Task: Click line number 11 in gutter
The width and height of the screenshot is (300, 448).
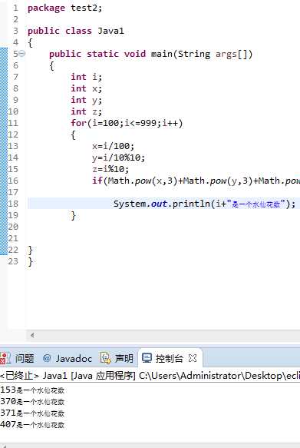Action: (x=13, y=123)
